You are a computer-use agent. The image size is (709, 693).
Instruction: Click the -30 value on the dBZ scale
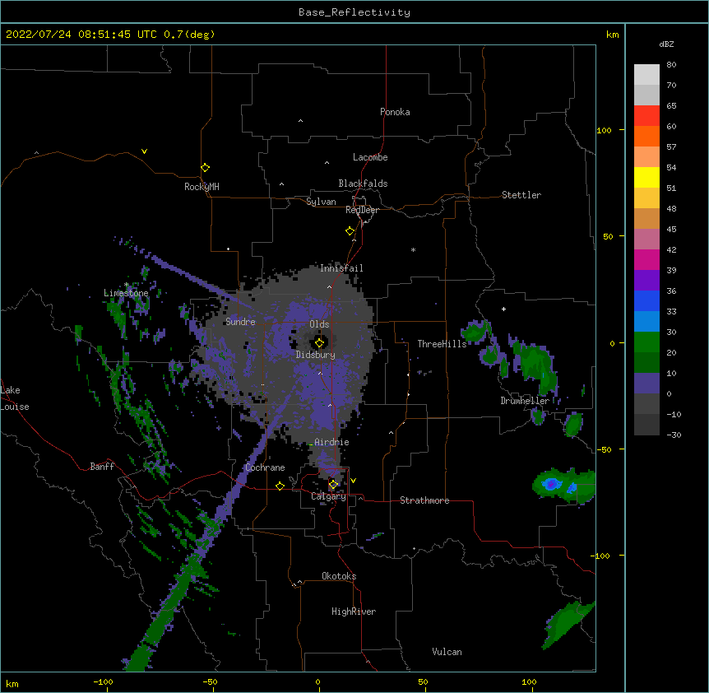click(x=674, y=435)
